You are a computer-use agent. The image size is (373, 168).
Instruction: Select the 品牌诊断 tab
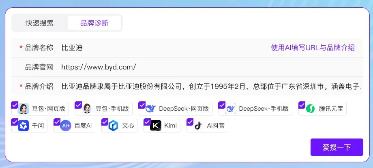click(x=94, y=23)
